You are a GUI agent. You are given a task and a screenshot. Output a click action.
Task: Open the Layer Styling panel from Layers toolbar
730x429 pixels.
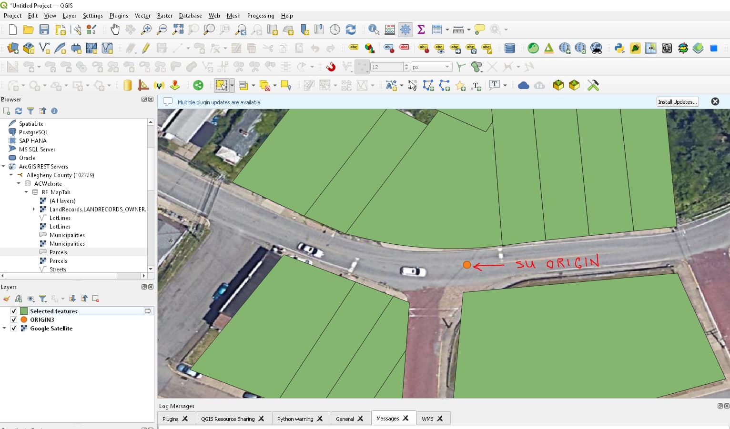point(7,299)
